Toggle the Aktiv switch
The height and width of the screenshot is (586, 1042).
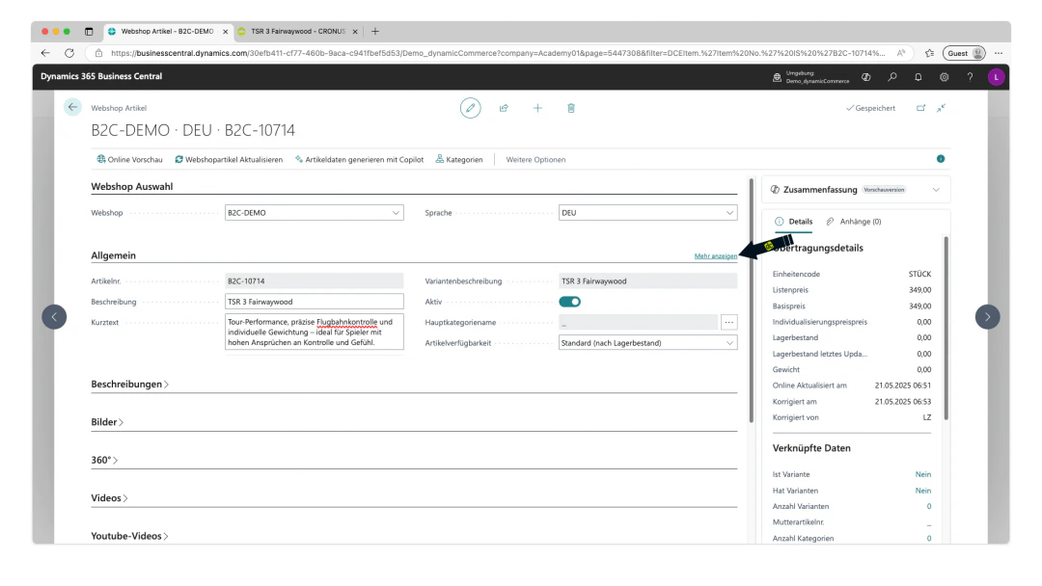(569, 302)
